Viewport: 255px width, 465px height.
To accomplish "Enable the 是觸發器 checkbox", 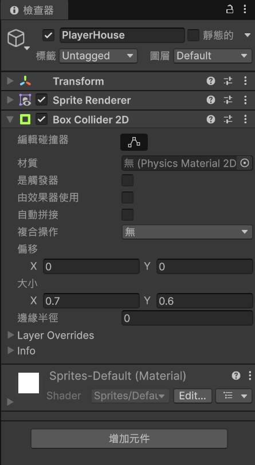I will point(127,180).
